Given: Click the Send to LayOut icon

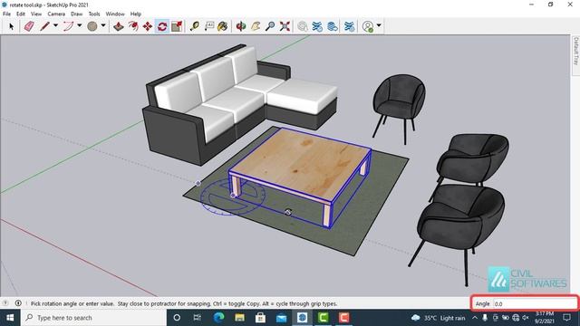Looking at the screenshot, I should click(x=333, y=26).
